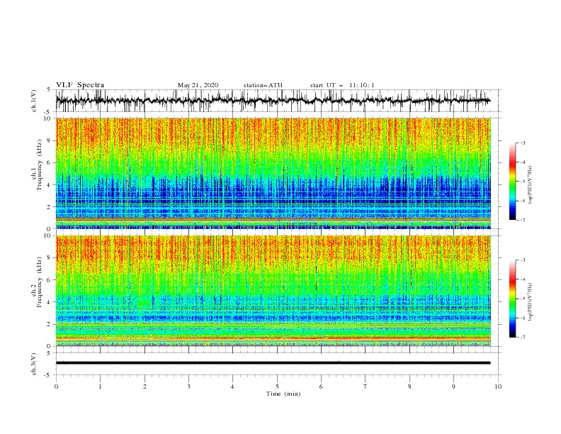Click the ch.1 spectrogram color bar

point(512,182)
